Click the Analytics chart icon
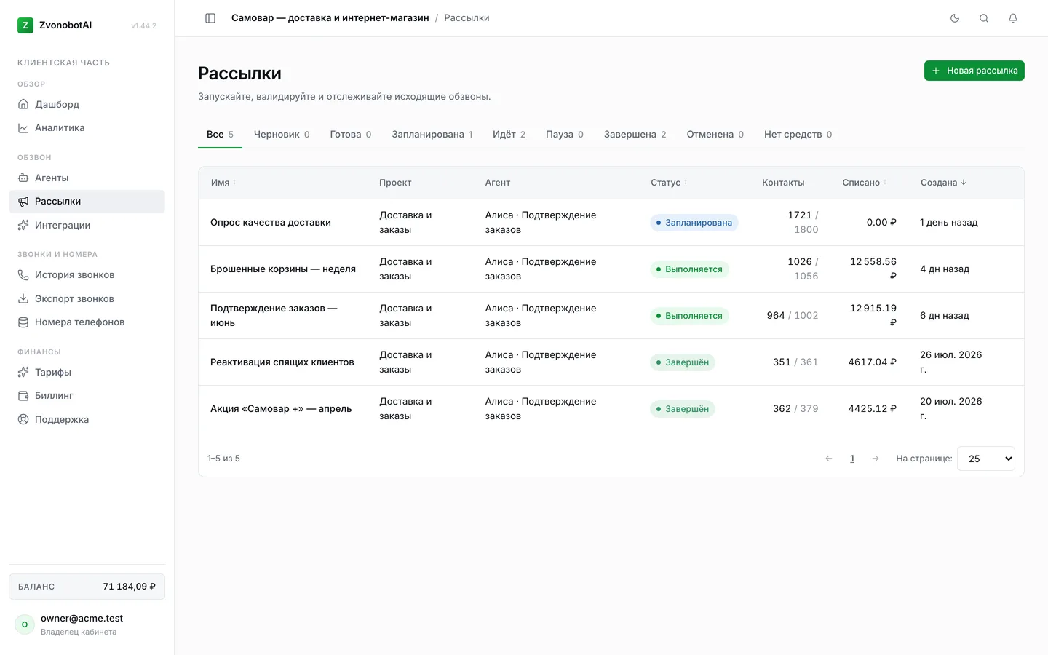This screenshot has width=1048, height=655. click(23, 128)
